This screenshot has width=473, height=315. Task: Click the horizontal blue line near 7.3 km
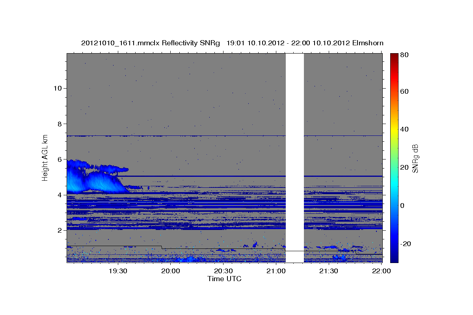pyautogui.click(x=225, y=135)
